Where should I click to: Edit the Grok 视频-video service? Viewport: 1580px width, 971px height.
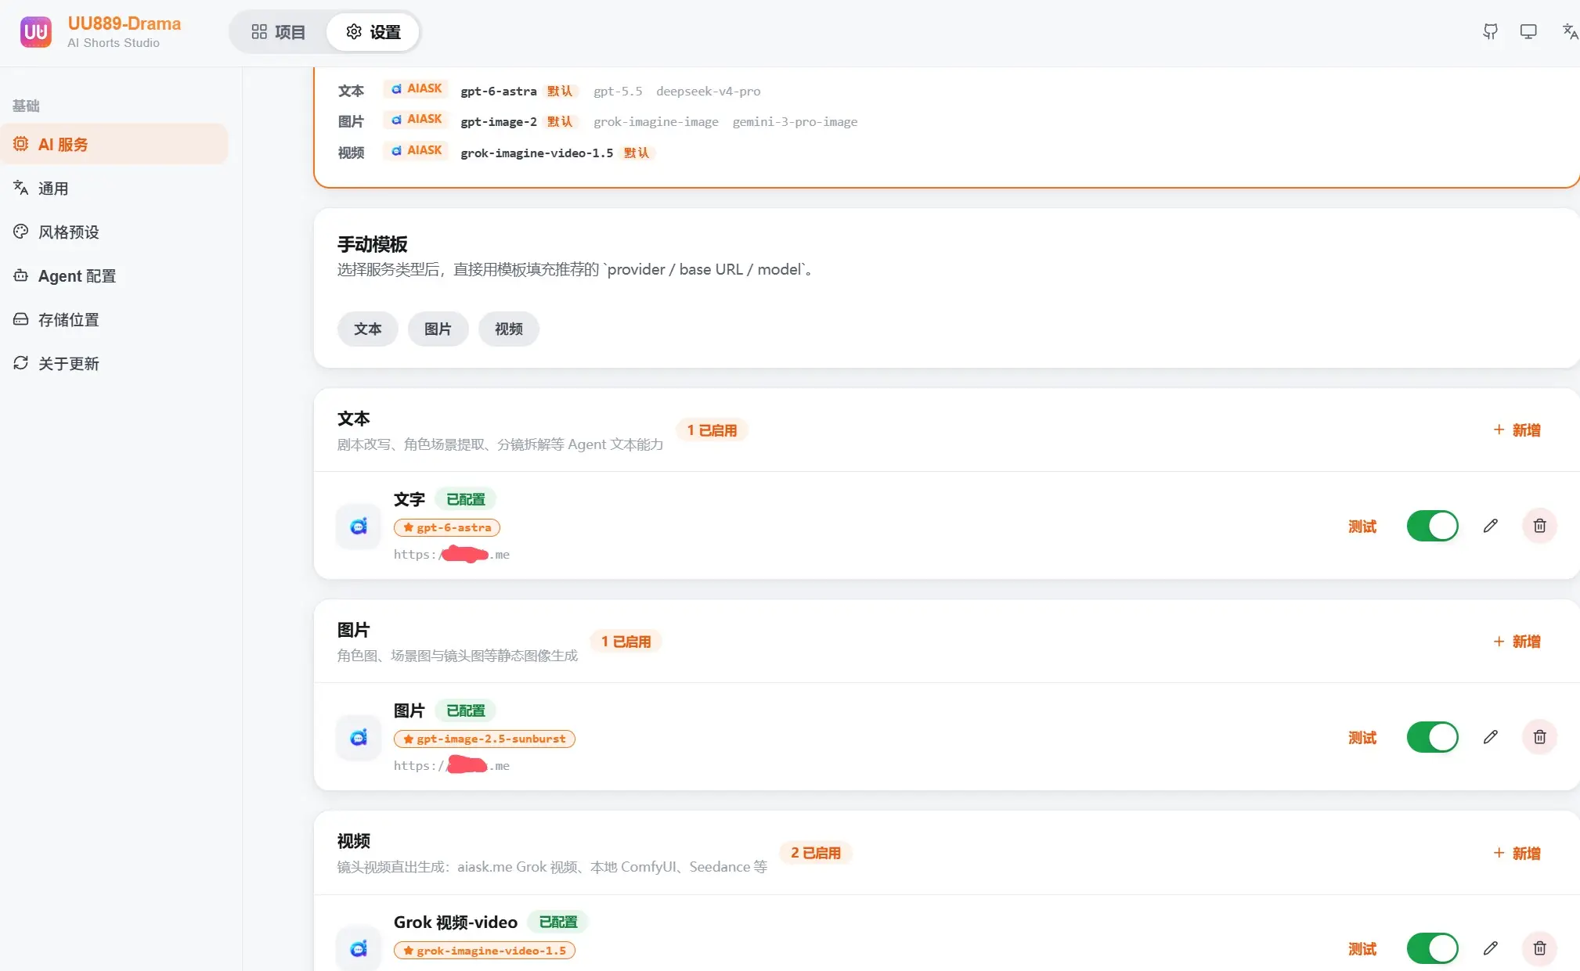click(1490, 948)
